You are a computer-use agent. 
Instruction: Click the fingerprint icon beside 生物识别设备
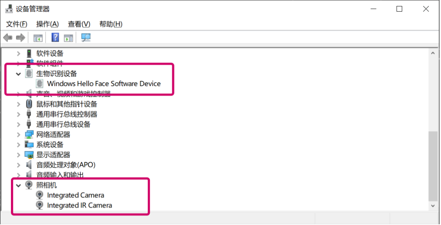tap(29, 73)
